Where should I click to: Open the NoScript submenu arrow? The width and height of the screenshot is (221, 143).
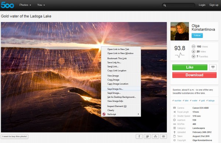coord(138,114)
